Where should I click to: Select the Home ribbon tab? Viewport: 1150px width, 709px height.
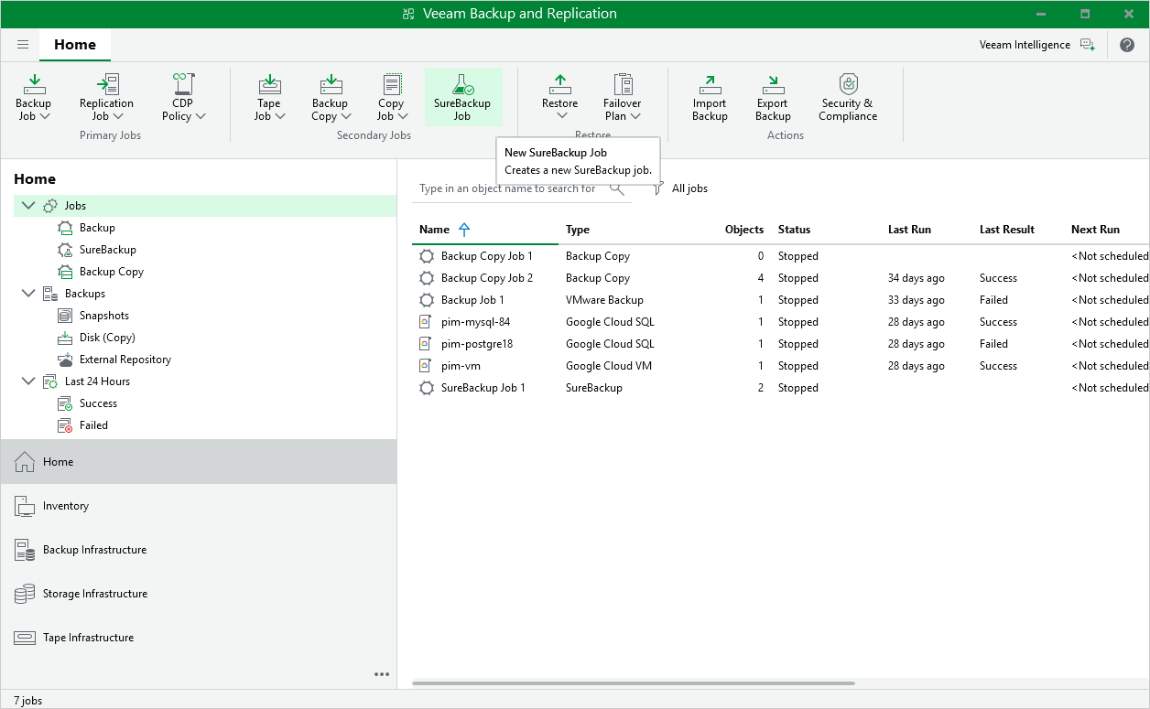[x=75, y=45]
